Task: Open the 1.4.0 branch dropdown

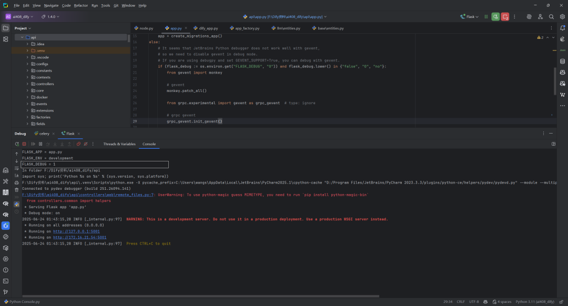Action: tap(50, 17)
